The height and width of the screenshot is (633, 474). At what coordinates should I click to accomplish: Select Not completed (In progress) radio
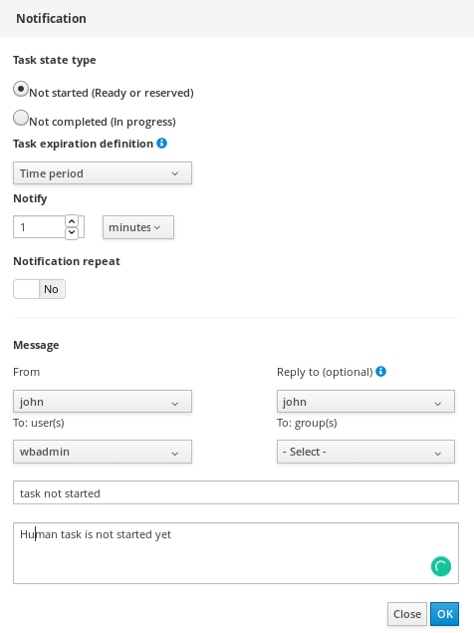point(21,119)
